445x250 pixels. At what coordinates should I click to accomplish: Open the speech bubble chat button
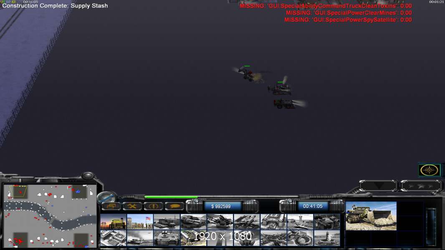[174, 206]
